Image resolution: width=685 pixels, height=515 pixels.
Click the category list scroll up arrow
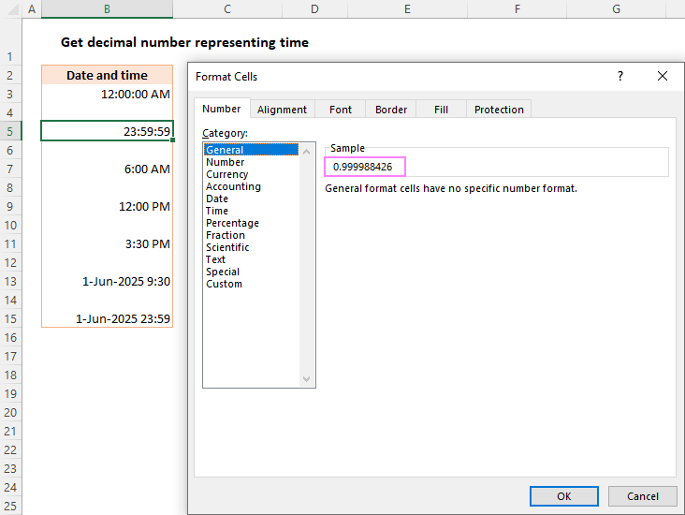[x=307, y=152]
